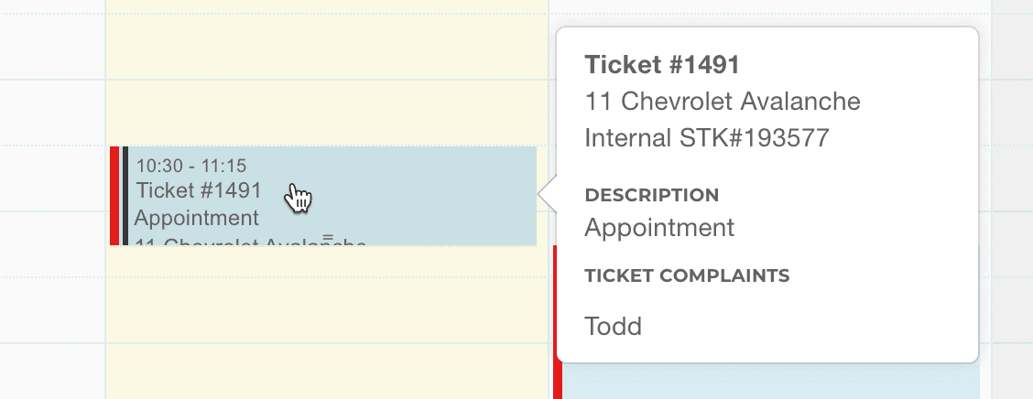Click the "Ticket #1491" text inside the calendar event
Viewport: 1033px width, 399px height.
[x=199, y=191]
